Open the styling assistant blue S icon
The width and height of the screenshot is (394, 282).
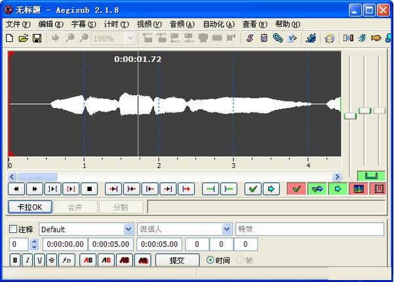(x=362, y=39)
